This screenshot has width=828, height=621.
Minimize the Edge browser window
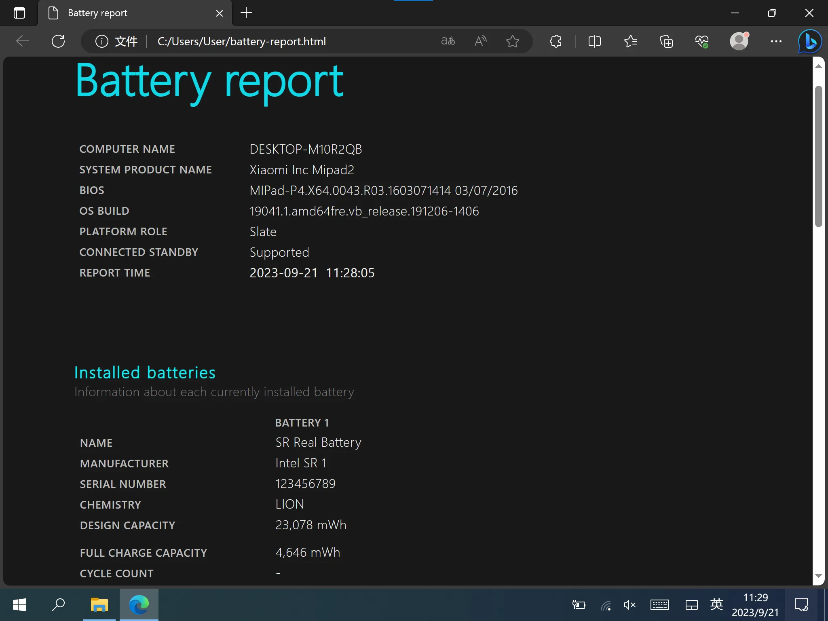pos(735,13)
